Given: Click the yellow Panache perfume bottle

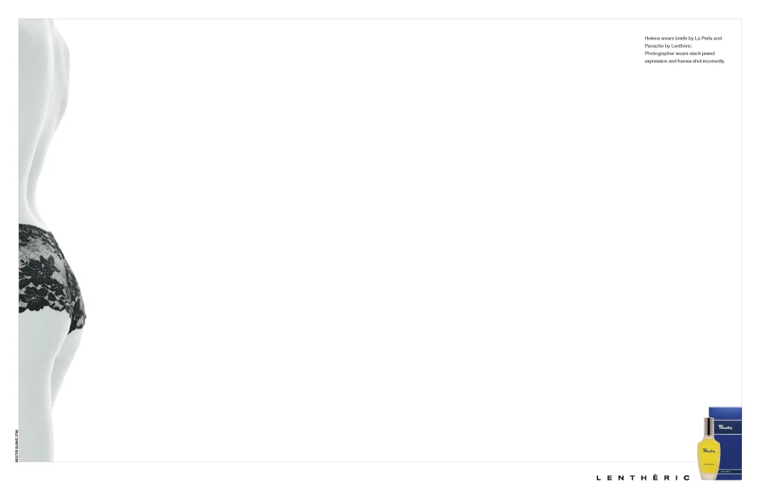Looking at the screenshot, I should (709, 449).
